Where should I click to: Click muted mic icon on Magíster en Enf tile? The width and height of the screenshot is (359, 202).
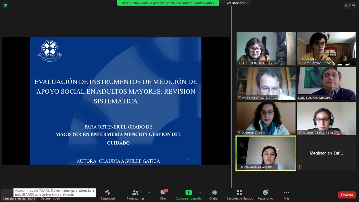299,167
